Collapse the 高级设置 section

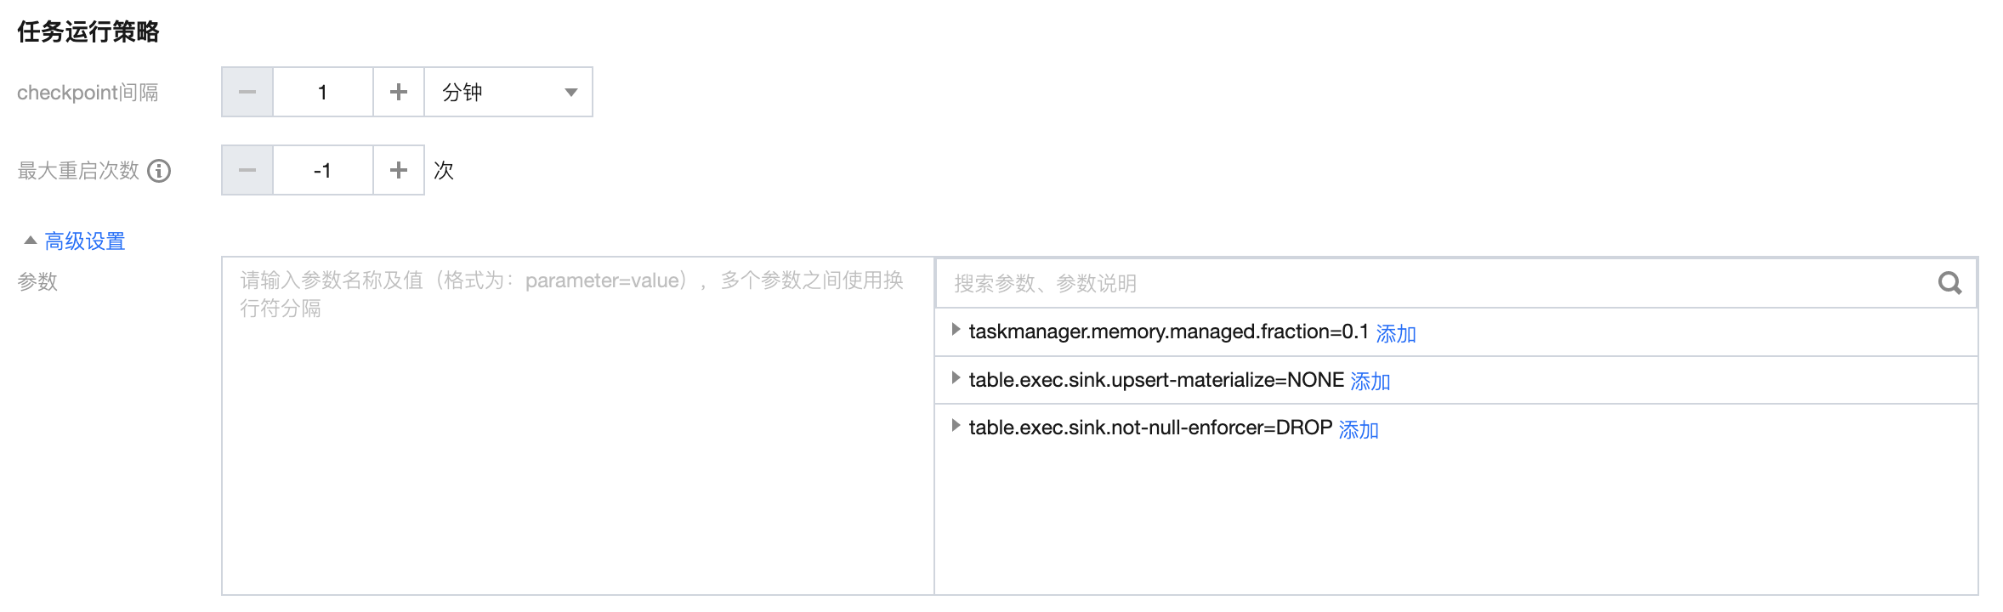pos(31,241)
